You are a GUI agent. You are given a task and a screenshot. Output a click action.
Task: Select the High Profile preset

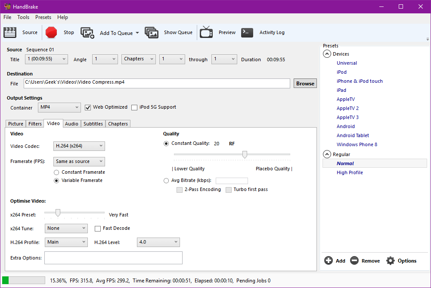coord(350,172)
